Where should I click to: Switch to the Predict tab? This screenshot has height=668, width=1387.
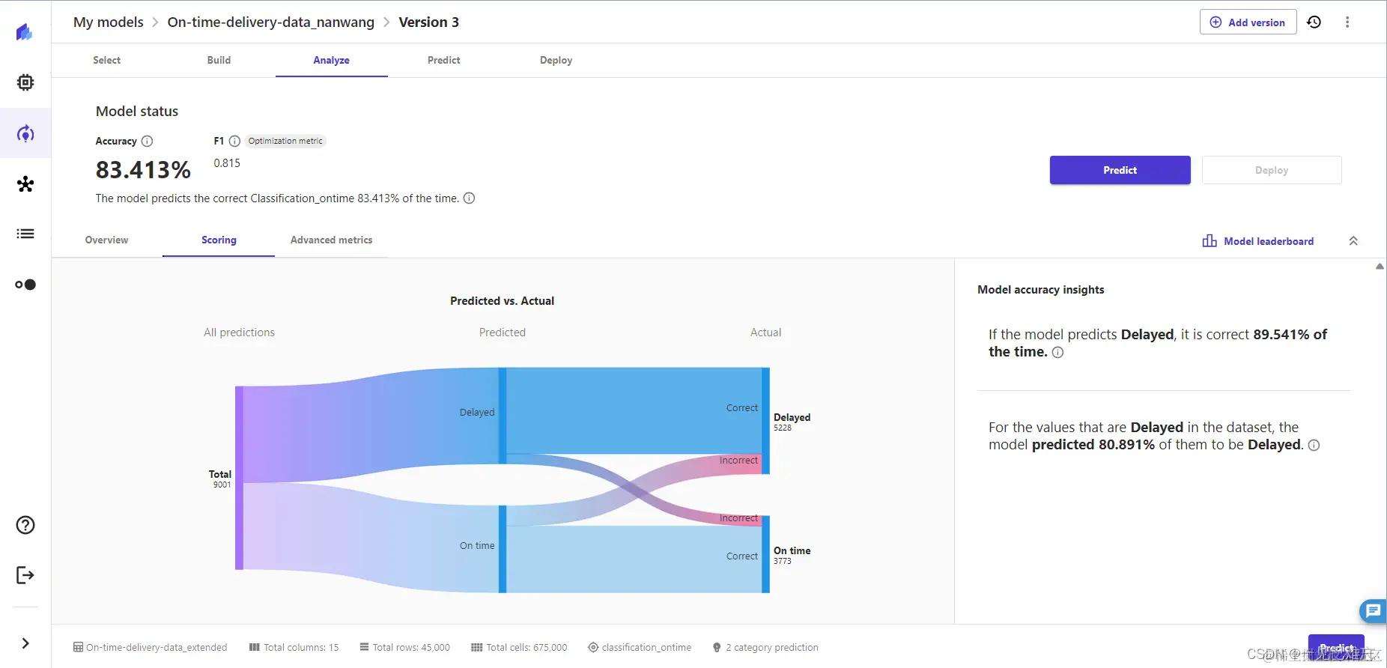[x=443, y=60]
